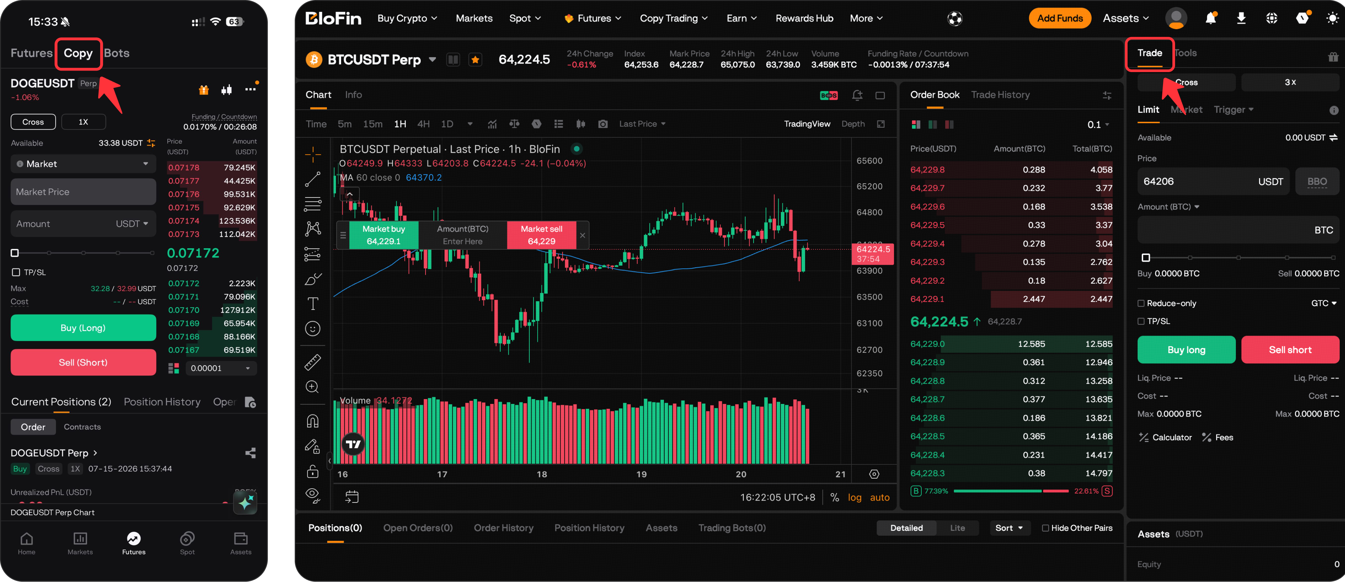
Task: Open mobile Bots tab
Action: click(x=117, y=53)
